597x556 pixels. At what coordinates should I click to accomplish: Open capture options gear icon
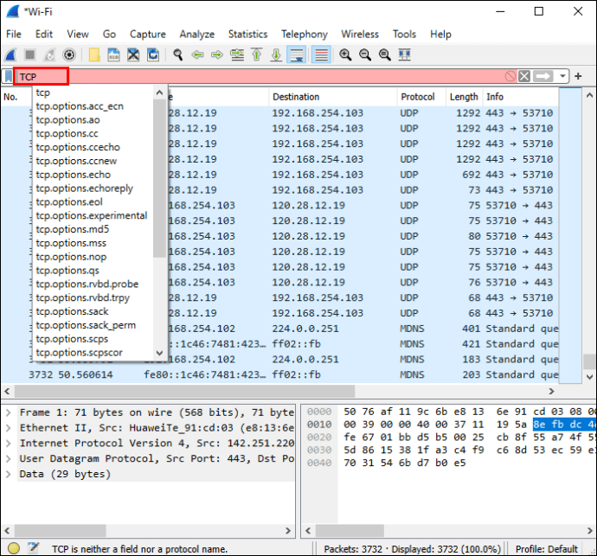[69, 54]
